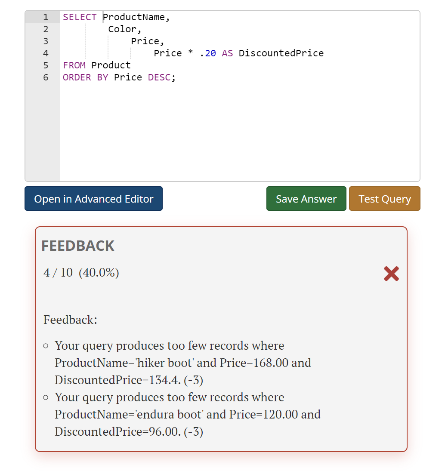Image resolution: width=445 pixels, height=474 pixels.
Task: Select the 4/10 score text
Action: click(81, 272)
